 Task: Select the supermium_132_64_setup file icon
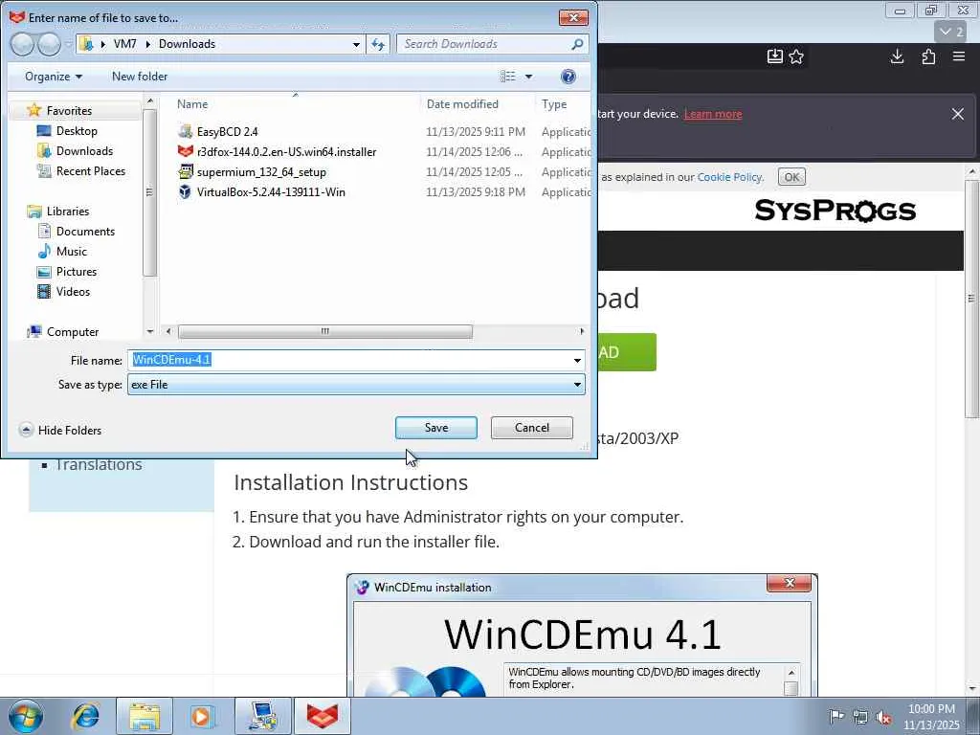pos(185,171)
